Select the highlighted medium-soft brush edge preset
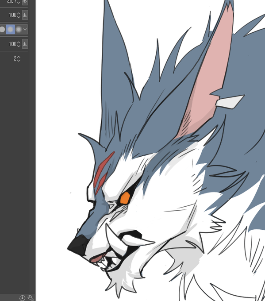The height and width of the screenshot is (301, 265). click(10, 29)
